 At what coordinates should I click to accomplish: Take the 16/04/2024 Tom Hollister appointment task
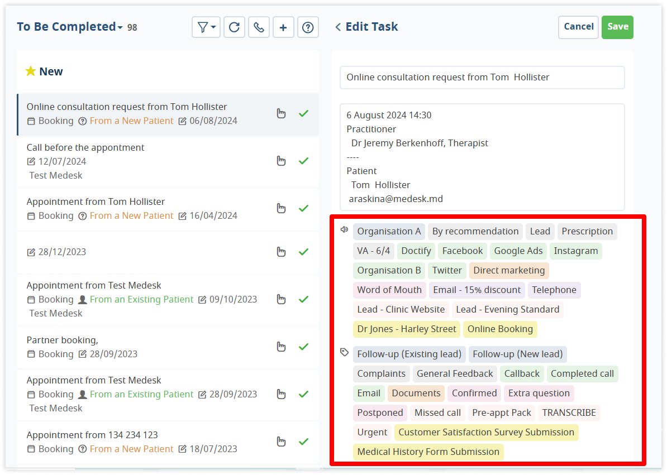click(281, 208)
